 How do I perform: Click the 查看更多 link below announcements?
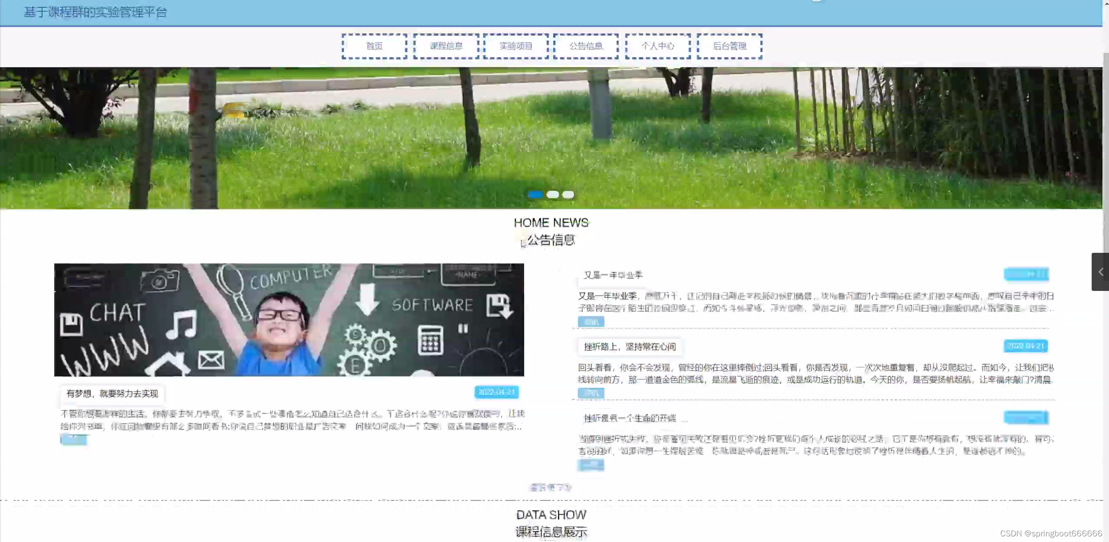click(x=551, y=487)
